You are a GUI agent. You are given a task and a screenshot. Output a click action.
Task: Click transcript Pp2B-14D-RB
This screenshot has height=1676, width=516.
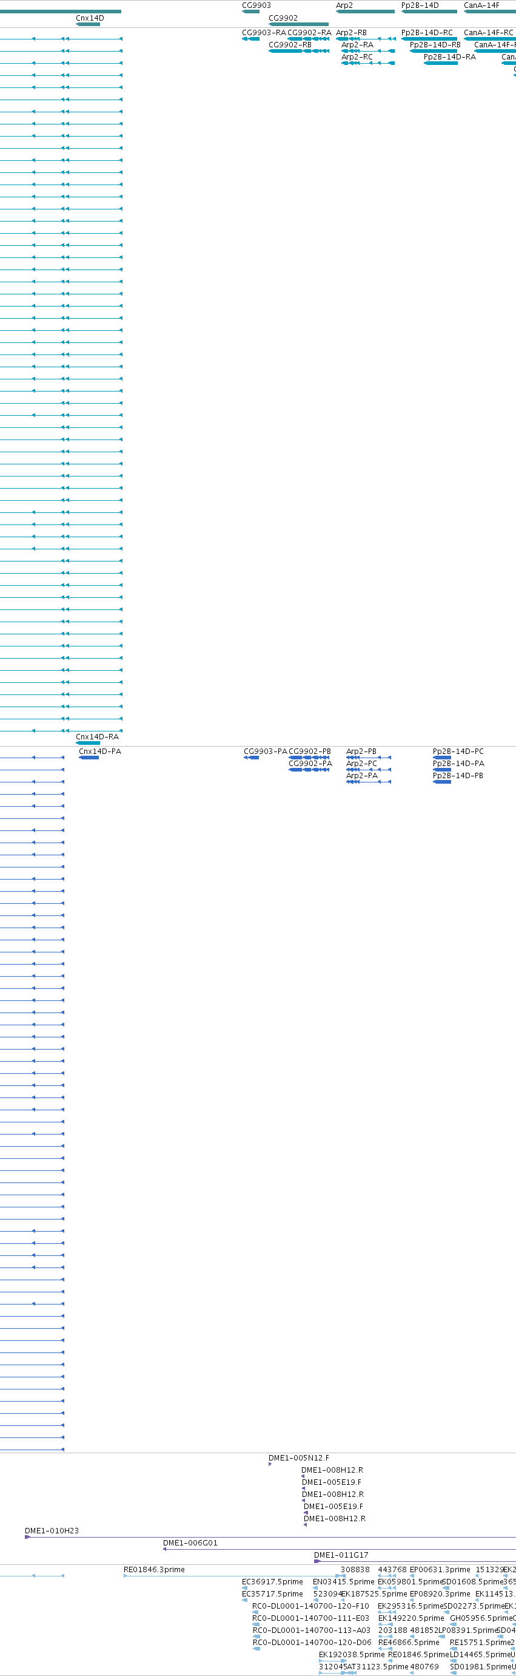click(435, 45)
